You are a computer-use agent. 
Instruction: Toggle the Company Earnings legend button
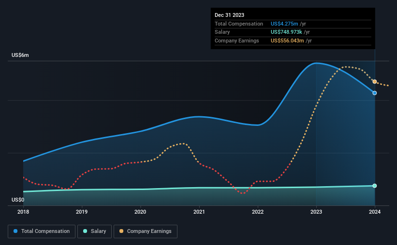click(x=146, y=231)
